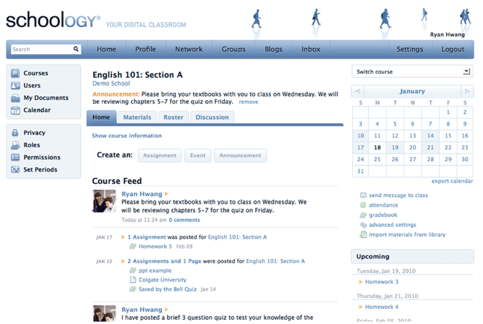Click the Privacy lock icon
This screenshot has width=483, height=324.
tap(15, 133)
